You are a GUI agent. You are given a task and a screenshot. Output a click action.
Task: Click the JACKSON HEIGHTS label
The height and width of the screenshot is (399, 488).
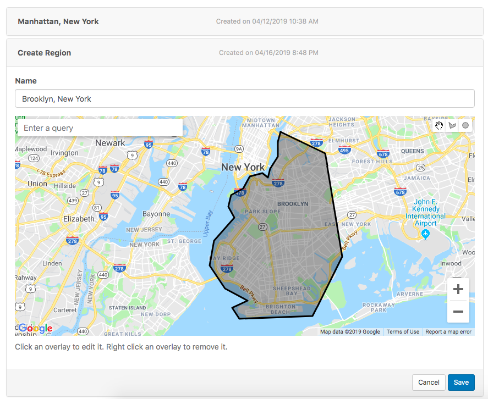point(342,122)
